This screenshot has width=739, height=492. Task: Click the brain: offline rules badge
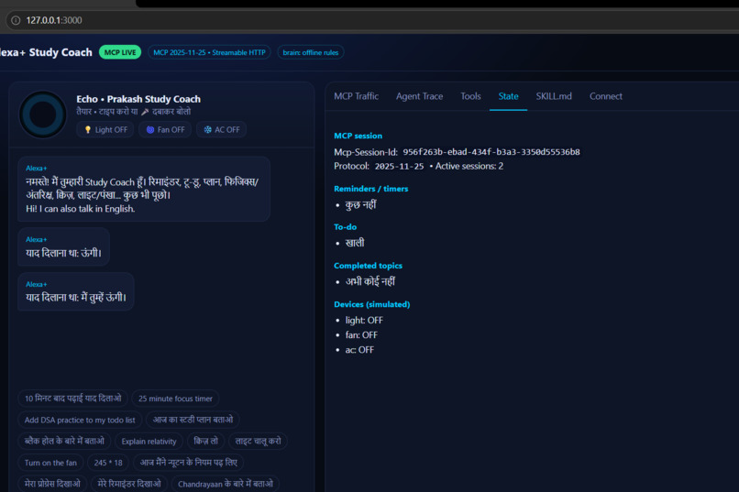coord(311,52)
